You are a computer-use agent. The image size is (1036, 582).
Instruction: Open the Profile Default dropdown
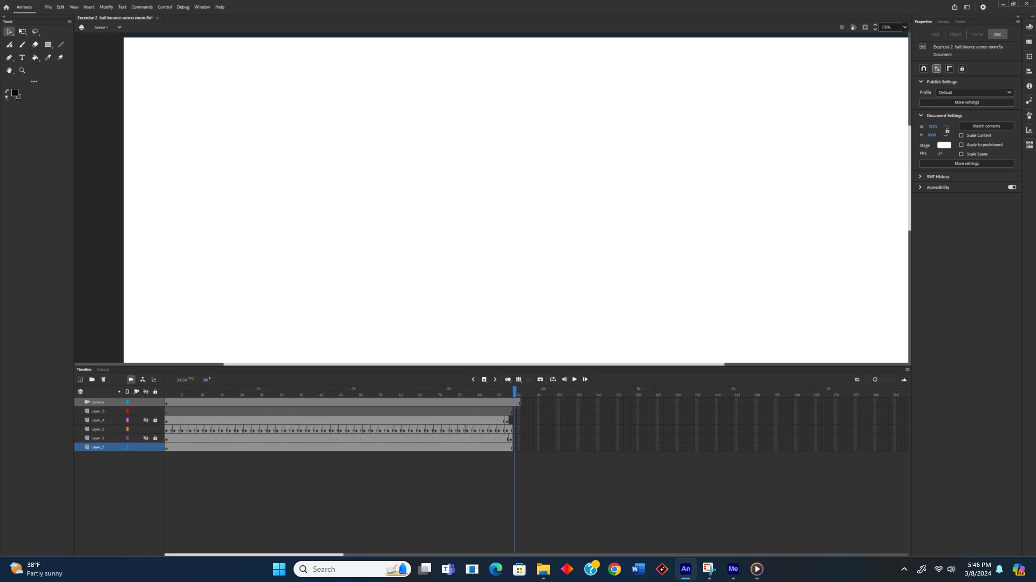(974, 92)
